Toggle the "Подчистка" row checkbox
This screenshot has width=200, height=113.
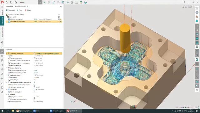34,85
